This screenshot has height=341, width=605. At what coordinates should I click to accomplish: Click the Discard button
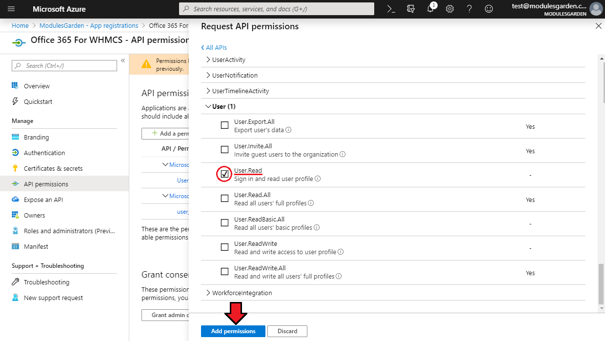(x=287, y=331)
